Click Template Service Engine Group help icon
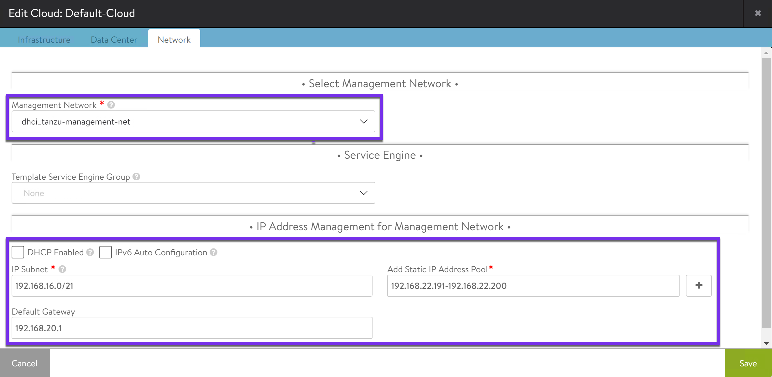This screenshot has width=772, height=377. (136, 177)
